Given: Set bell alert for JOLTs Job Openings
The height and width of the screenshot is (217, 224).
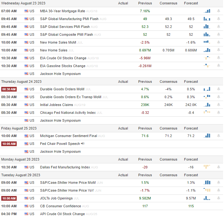Looking at the screenshot, I should [218, 198].
